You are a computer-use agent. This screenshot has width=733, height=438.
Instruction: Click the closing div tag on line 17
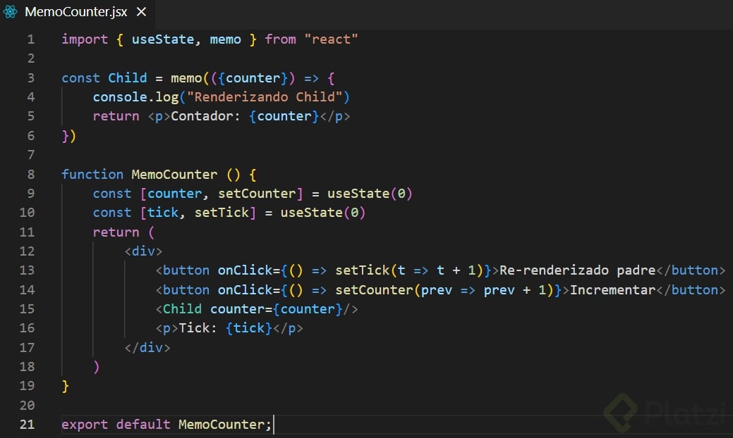[147, 348]
